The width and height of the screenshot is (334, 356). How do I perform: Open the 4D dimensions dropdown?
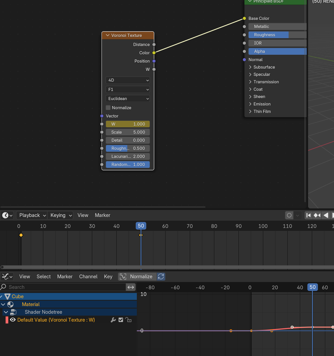pos(128,80)
